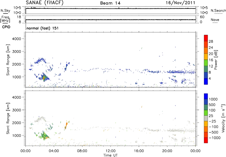Click the -100 label on Velocity colorbar
Image resolution: width=226 pixels, height=157 pixels.
click(x=214, y=127)
